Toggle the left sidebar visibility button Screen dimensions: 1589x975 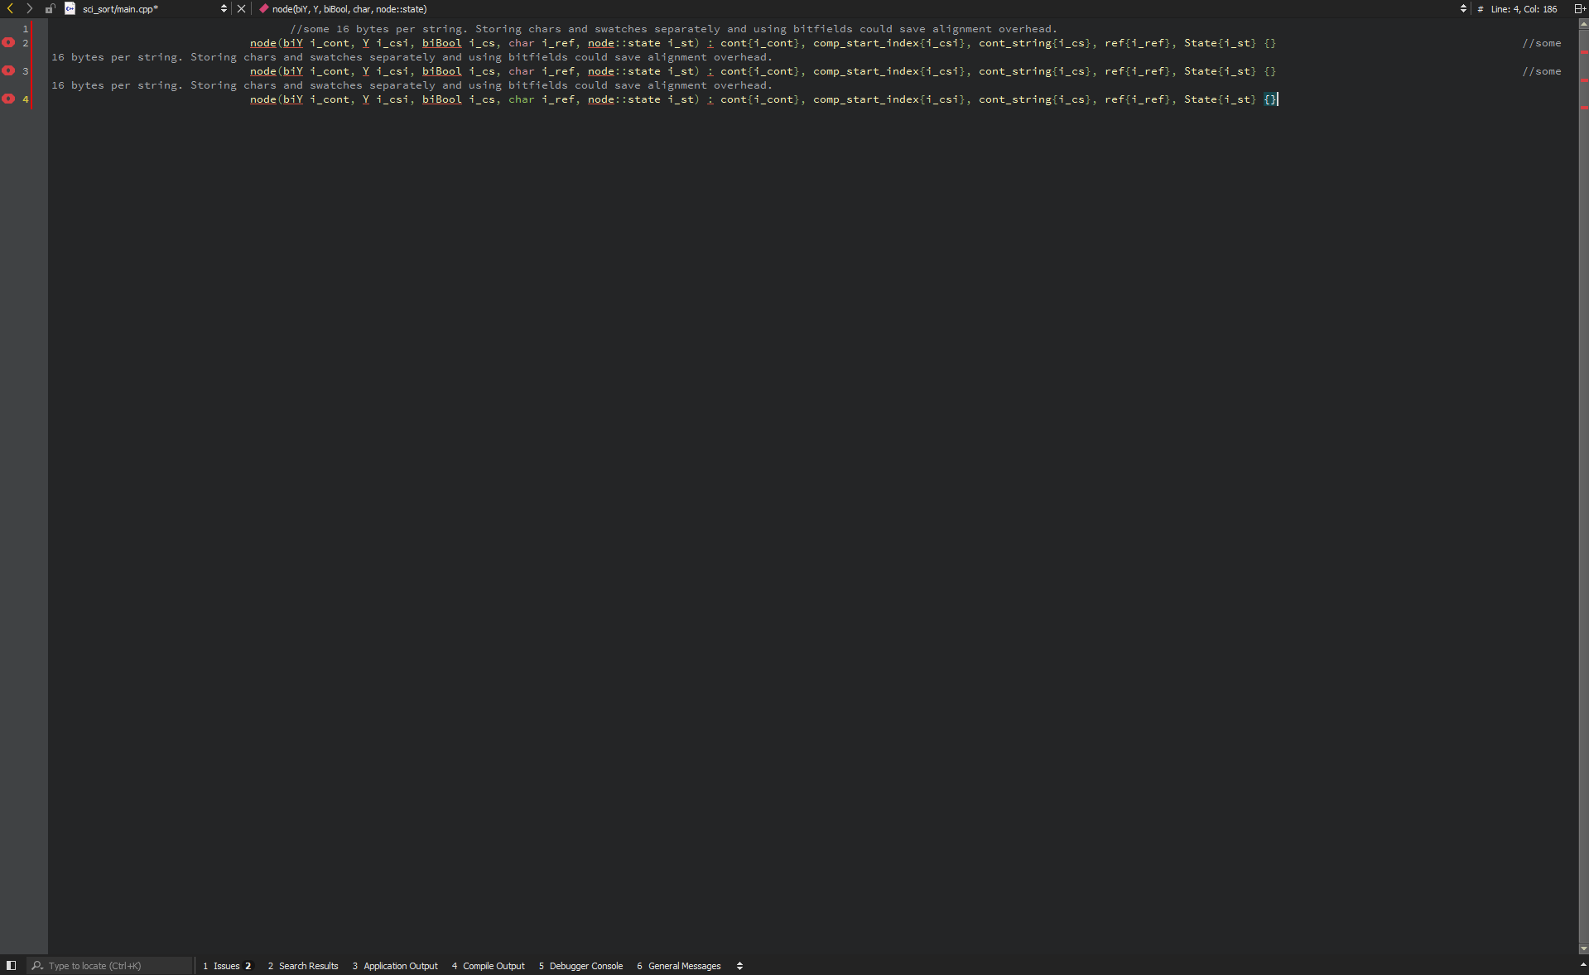[11, 966]
